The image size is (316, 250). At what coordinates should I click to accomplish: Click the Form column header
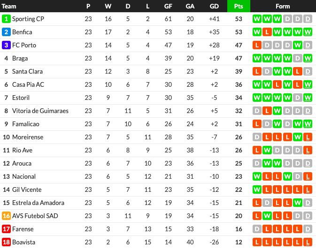point(283,6)
